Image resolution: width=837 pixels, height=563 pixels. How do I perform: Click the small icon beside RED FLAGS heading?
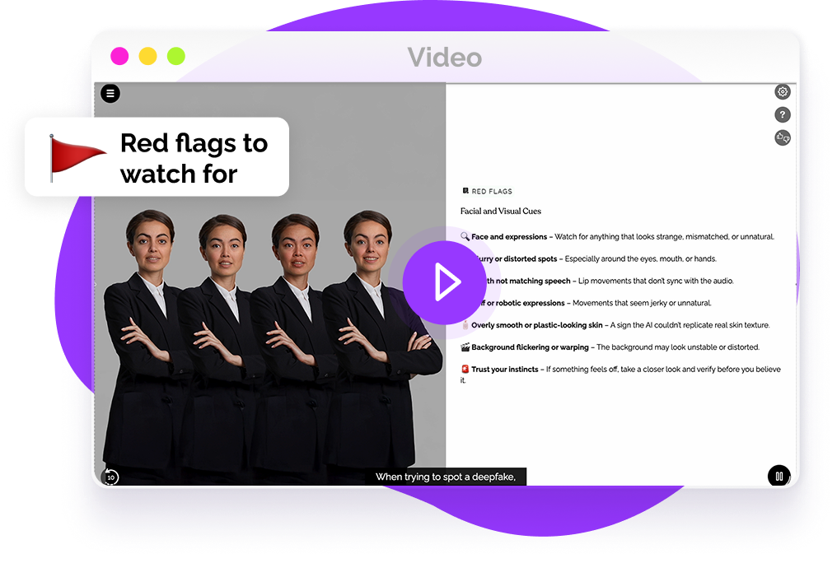(x=465, y=191)
